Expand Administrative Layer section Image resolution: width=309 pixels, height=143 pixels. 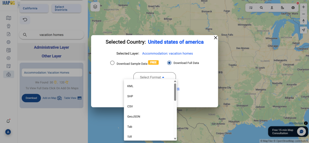point(51,47)
